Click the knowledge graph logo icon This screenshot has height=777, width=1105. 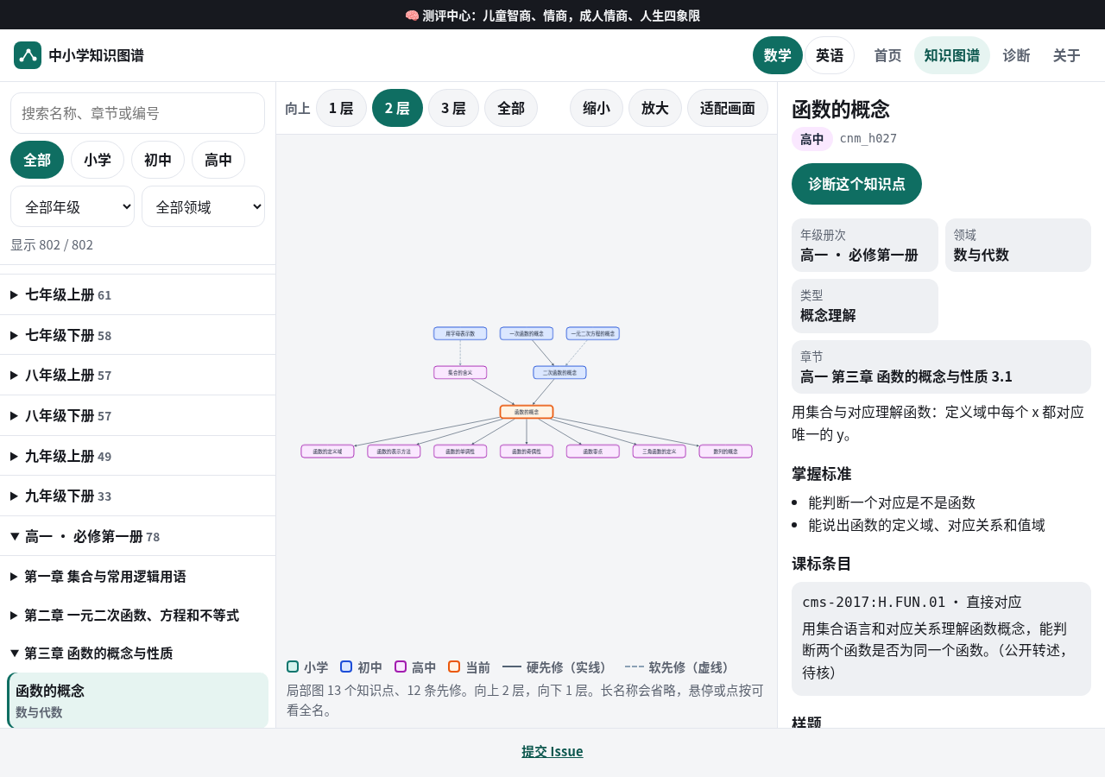(x=28, y=55)
